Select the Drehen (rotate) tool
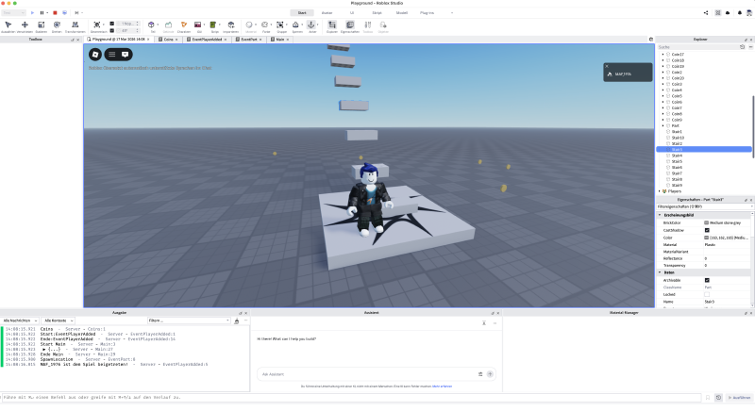This screenshot has height=411, width=755. (x=57, y=25)
